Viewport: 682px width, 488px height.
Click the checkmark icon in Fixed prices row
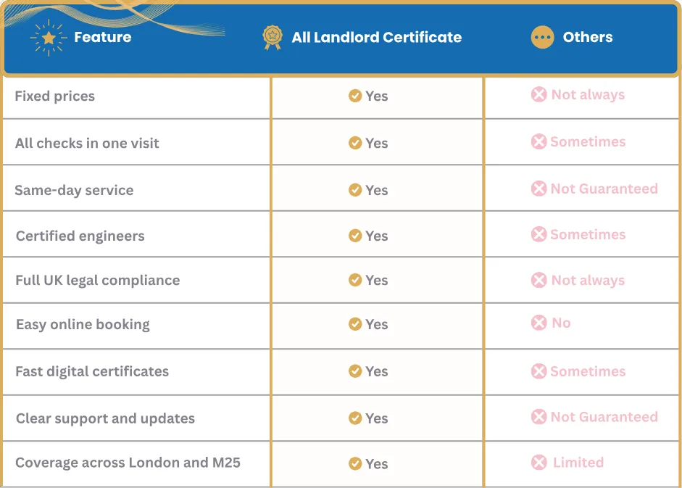tap(355, 96)
